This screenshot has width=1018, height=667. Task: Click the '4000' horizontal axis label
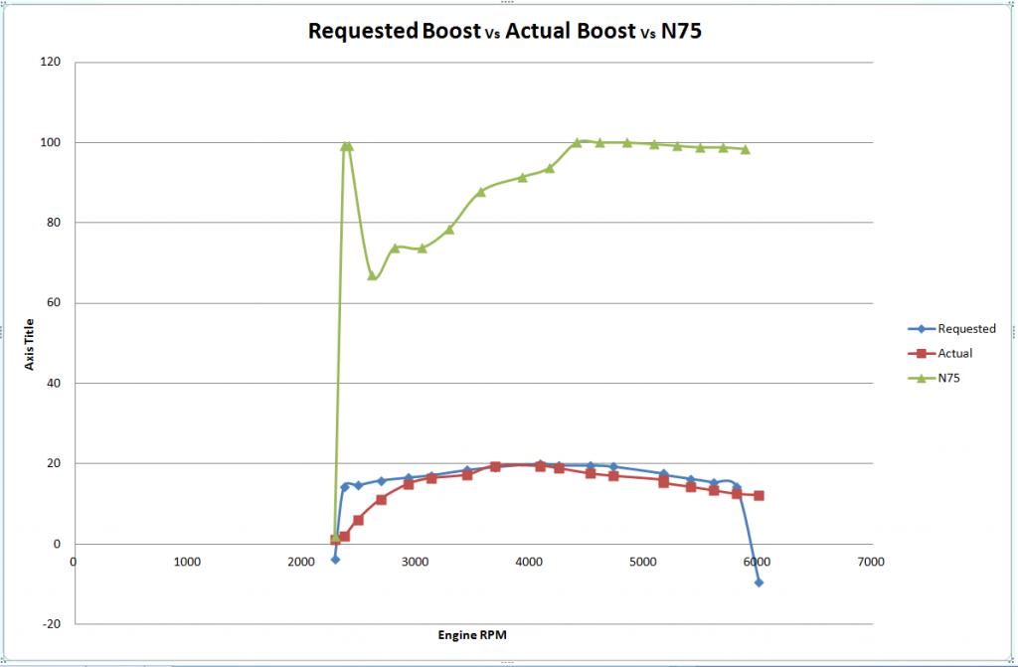(529, 562)
